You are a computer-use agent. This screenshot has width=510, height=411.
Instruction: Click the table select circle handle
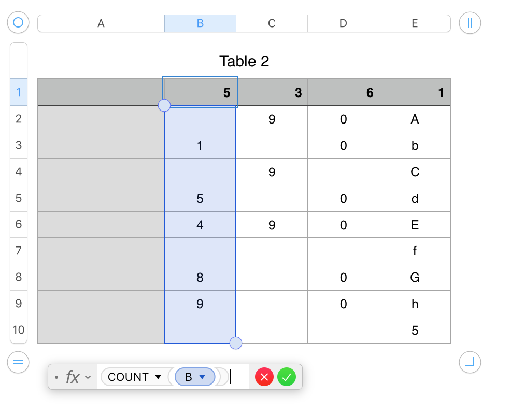click(18, 23)
